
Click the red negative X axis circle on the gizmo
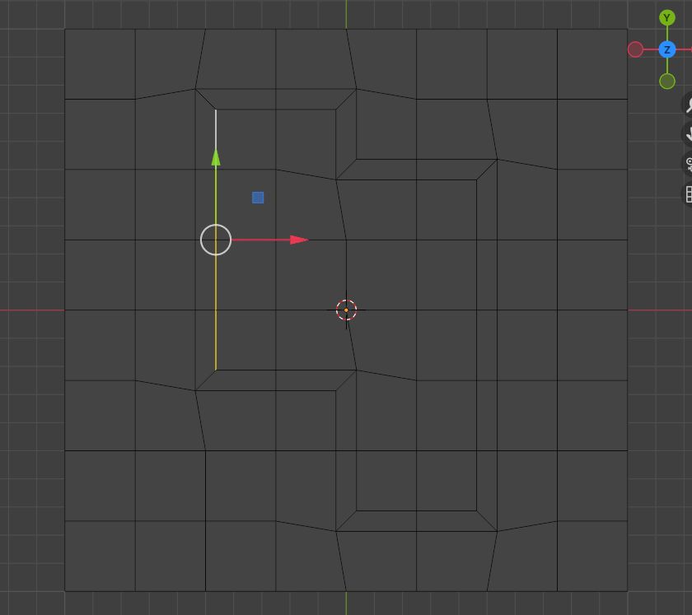click(635, 49)
